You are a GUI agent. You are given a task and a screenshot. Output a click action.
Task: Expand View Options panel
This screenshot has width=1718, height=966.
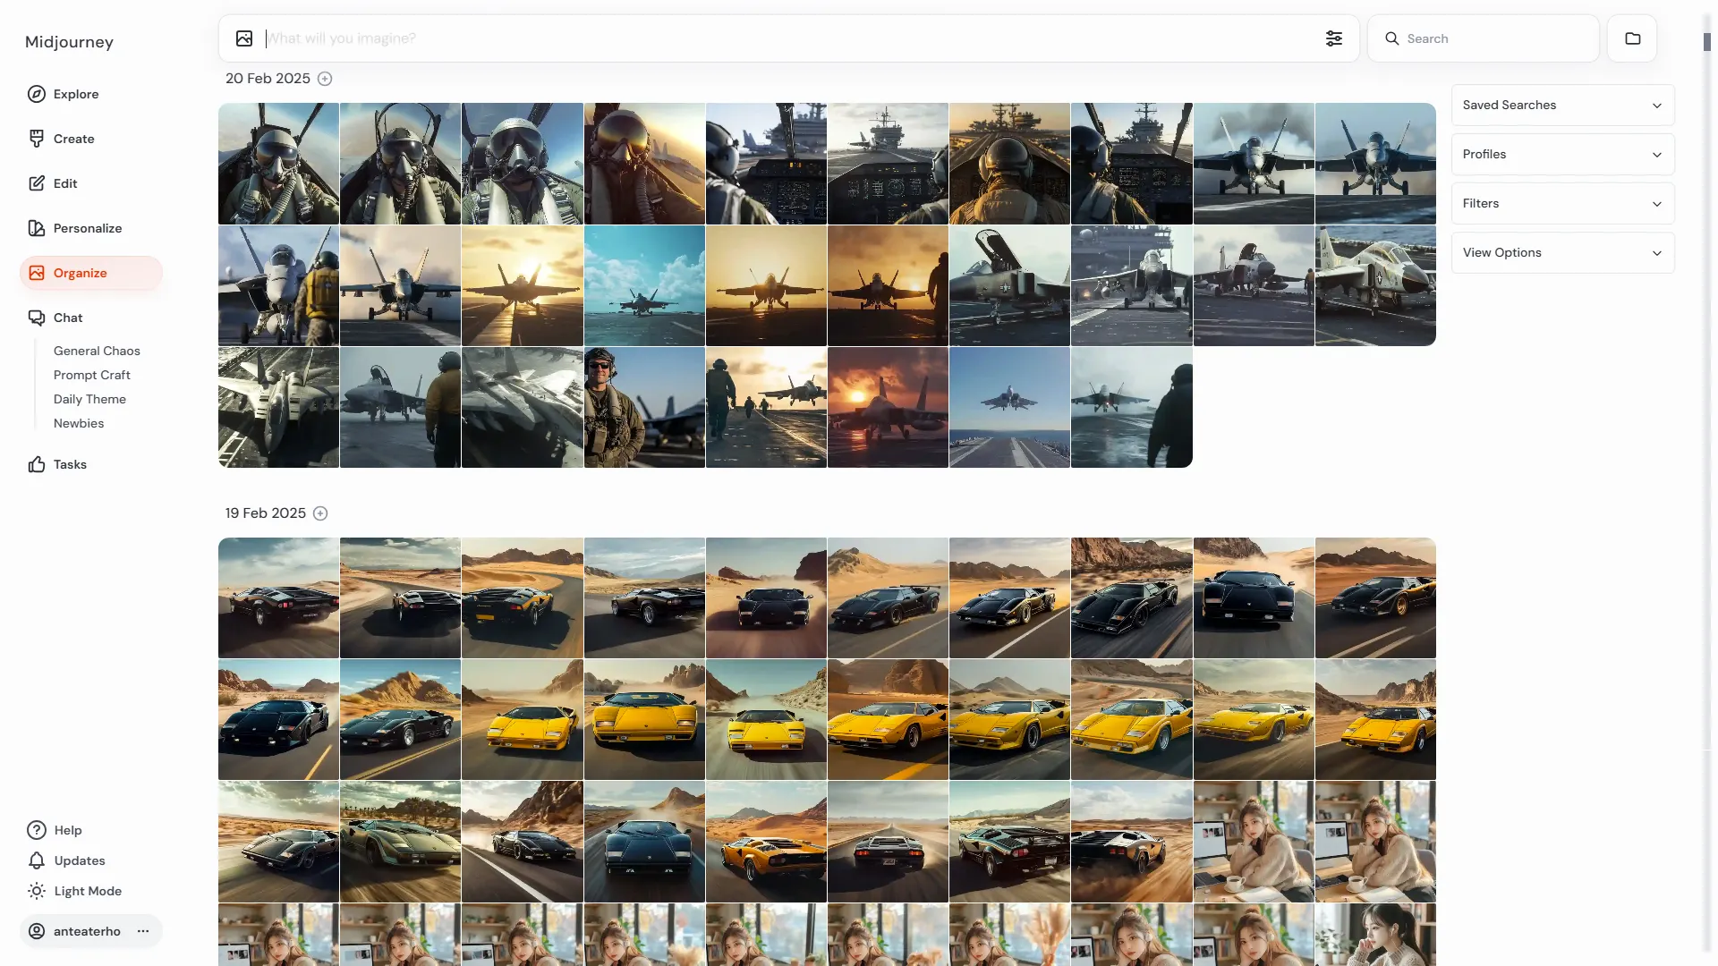tap(1561, 252)
